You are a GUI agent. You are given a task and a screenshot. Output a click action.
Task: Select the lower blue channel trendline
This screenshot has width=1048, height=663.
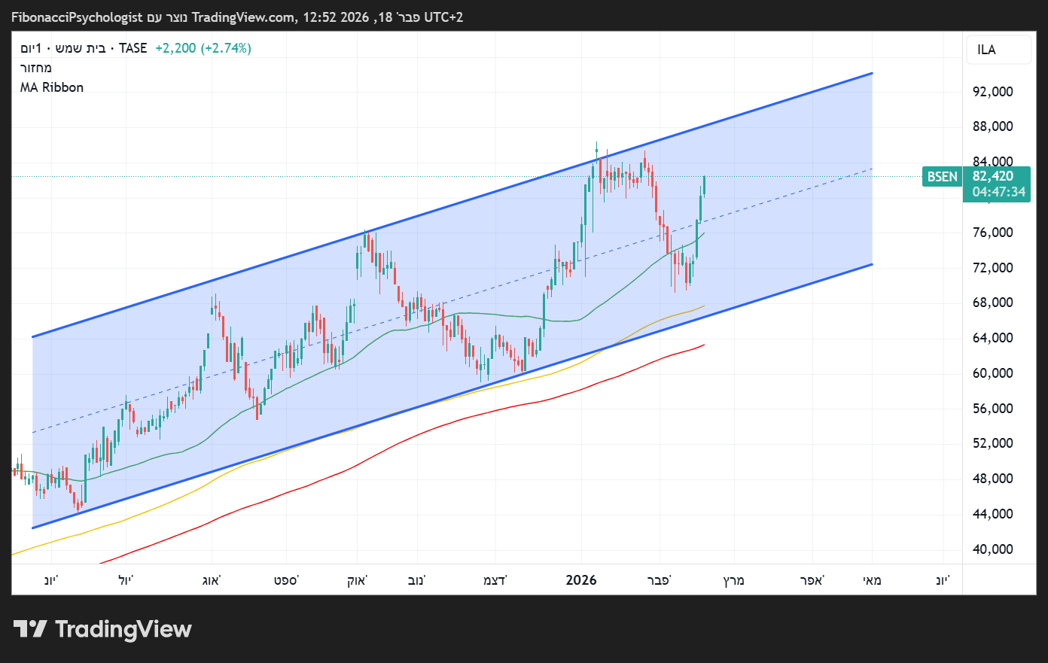[452, 397]
